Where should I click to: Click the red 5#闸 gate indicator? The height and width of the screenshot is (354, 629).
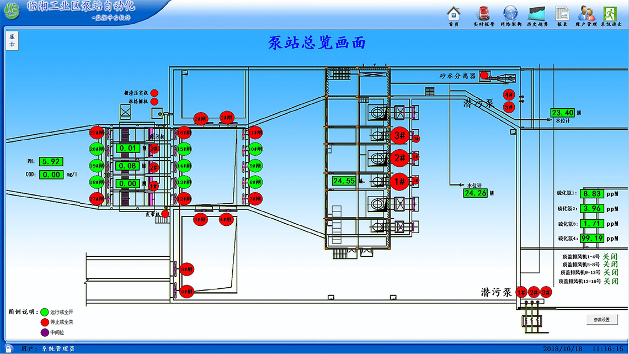[x=186, y=270]
